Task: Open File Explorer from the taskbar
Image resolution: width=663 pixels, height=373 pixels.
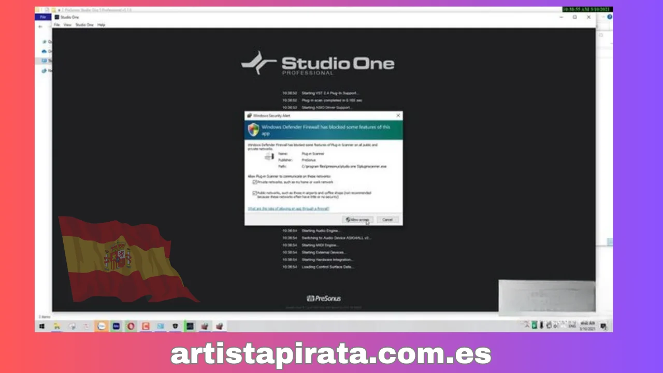Action: (x=57, y=326)
